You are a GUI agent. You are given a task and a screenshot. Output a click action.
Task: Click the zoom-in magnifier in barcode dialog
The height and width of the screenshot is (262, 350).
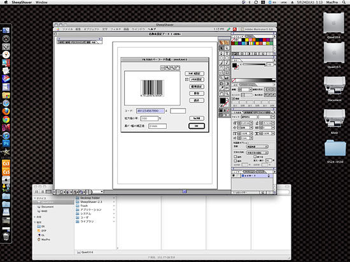click(x=167, y=68)
